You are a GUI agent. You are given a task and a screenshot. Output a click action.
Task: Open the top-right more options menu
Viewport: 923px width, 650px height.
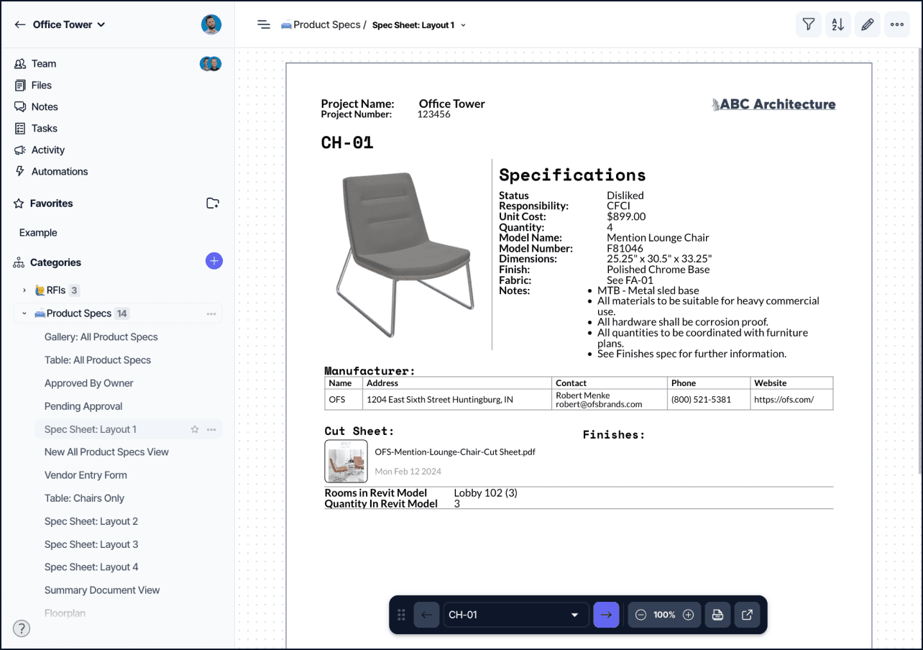897,24
